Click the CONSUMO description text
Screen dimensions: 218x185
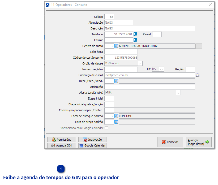[126, 116]
